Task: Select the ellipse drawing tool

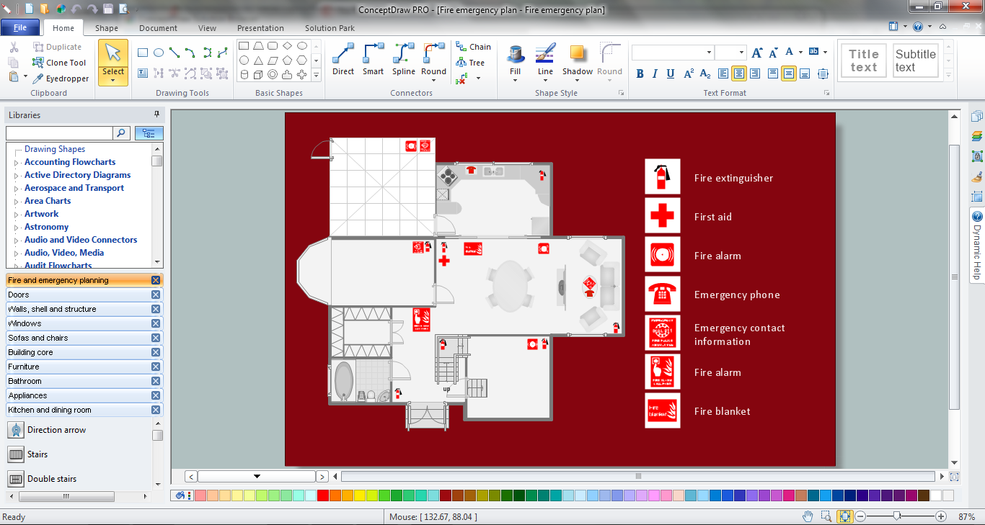Action: pyautogui.click(x=159, y=53)
